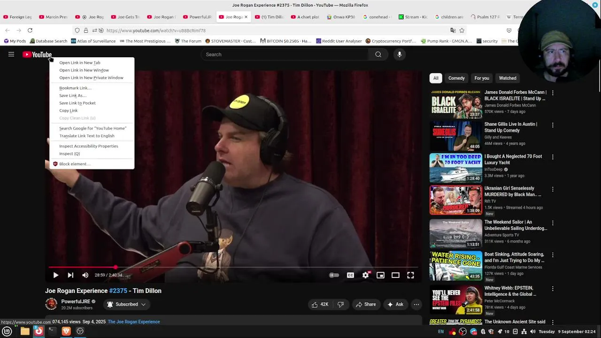
Task: Expand the Subscribed notification dropdown
Action: click(x=126, y=304)
